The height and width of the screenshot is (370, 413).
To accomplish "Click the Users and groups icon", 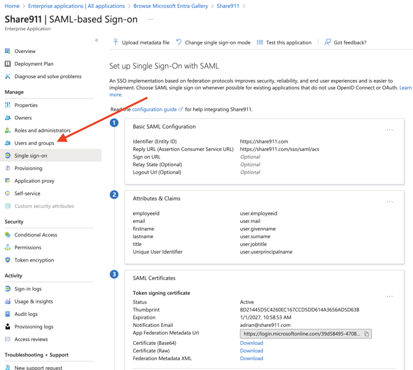I will coord(7,143).
